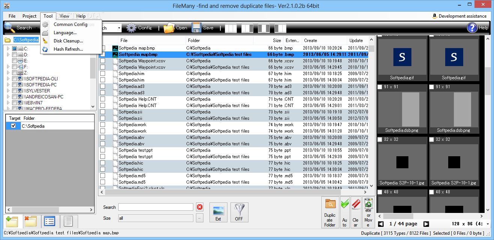Sort list by the File column header
The image size is (494, 240).
(152, 40)
